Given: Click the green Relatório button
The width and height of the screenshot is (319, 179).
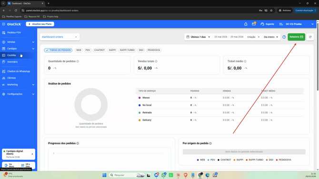Looking at the screenshot, I should (x=296, y=37).
